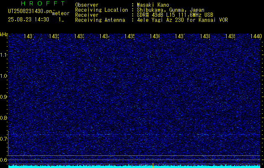Click the 1.1 frequency axis label

pos(3,55)
